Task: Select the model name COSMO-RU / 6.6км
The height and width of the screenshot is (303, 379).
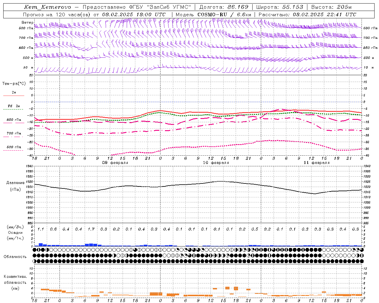Action: coord(224,14)
